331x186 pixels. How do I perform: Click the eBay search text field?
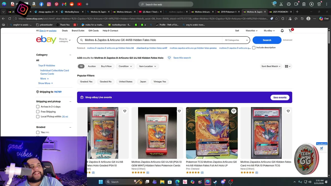click(x=153, y=40)
